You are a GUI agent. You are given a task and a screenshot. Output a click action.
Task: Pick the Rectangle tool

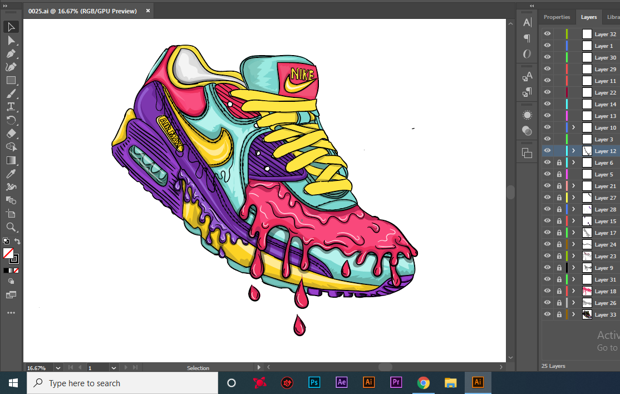[x=11, y=81]
